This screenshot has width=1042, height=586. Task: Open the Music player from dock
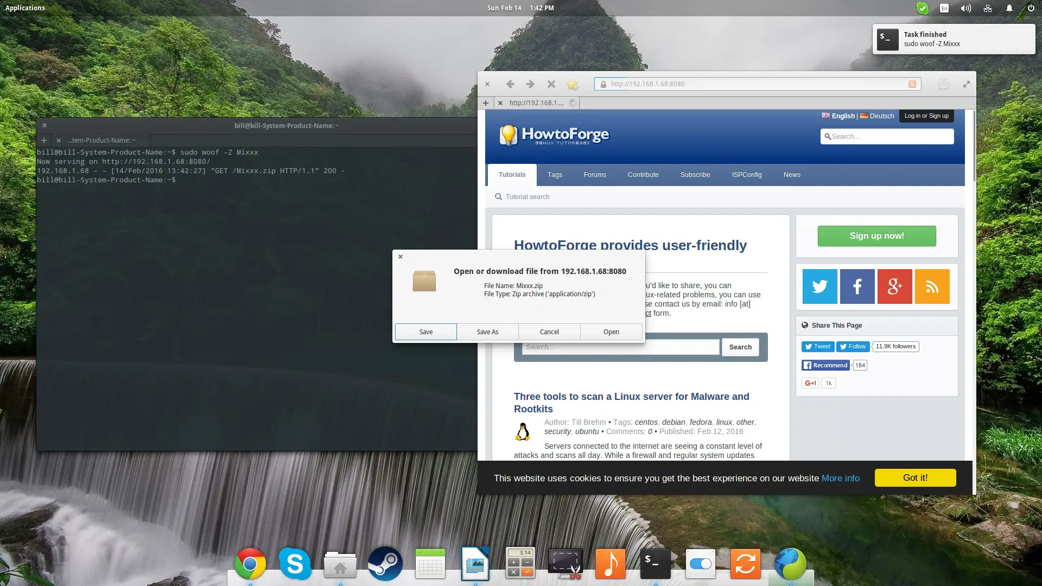611,564
